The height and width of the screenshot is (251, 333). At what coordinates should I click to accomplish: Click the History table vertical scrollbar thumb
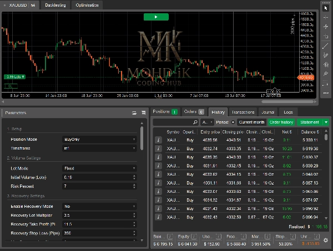point(326,137)
